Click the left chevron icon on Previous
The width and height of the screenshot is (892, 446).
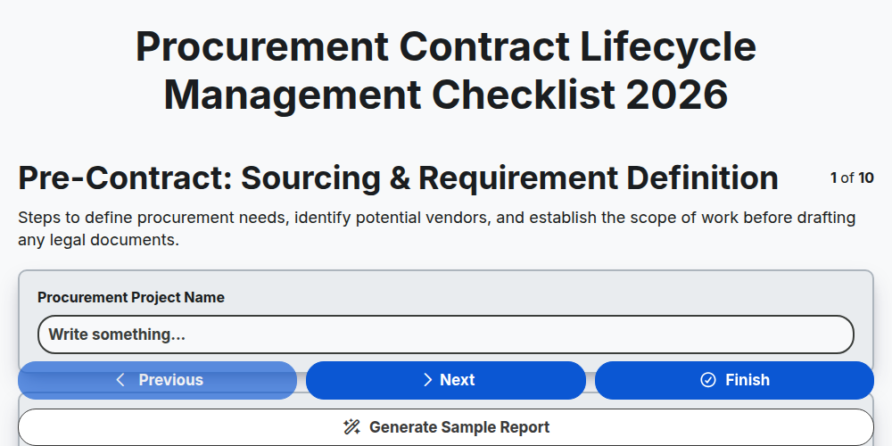coord(120,380)
